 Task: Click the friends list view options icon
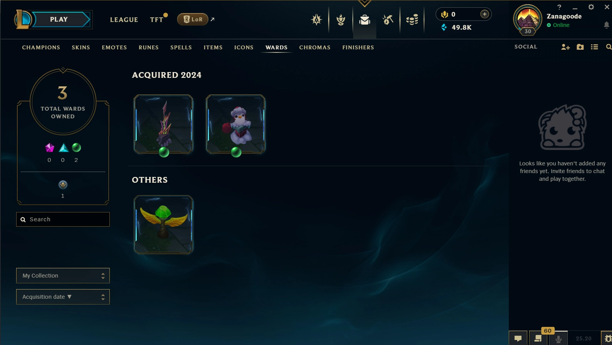[594, 47]
